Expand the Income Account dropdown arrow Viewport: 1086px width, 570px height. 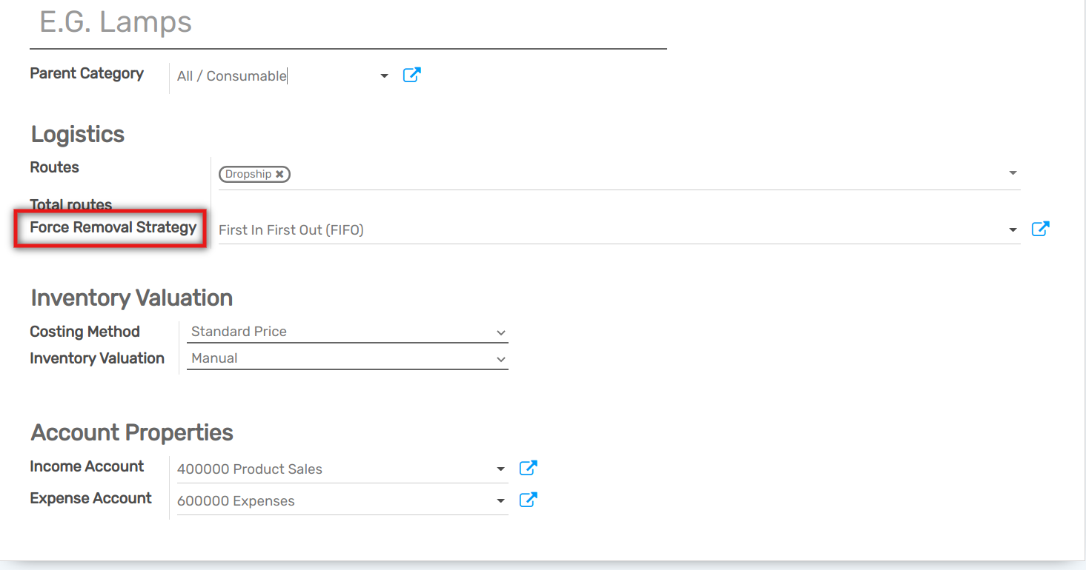(500, 469)
